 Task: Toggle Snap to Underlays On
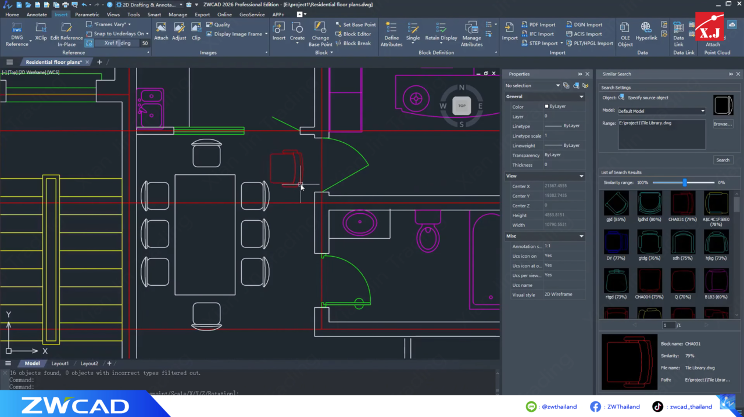117,34
